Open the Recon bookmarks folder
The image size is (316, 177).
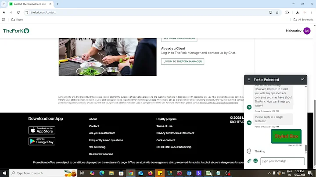tap(17, 20)
